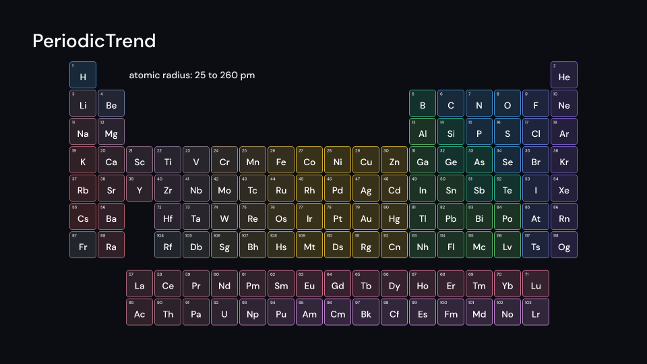Click the Tennessine (Ts) tile
Image resolution: width=647 pixels, height=364 pixels.
click(x=536, y=245)
